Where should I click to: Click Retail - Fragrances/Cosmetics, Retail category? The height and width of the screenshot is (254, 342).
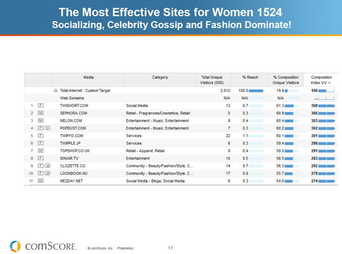pyautogui.click(x=158, y=113)
